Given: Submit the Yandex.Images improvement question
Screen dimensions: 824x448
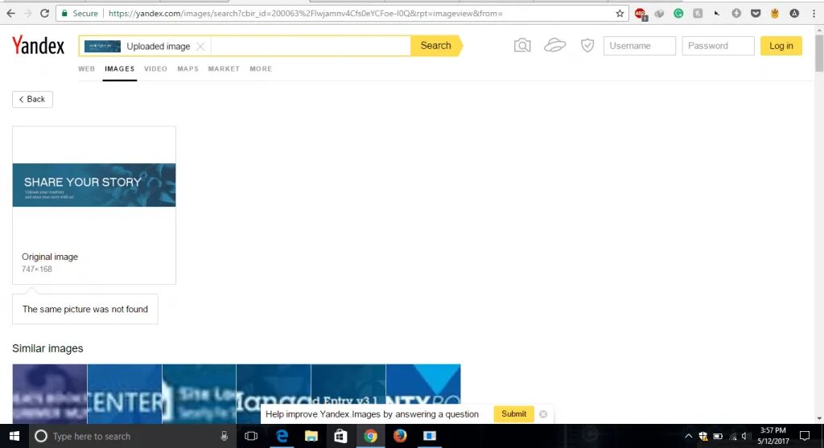Looking at the screenshot, I should pos(513,414).
